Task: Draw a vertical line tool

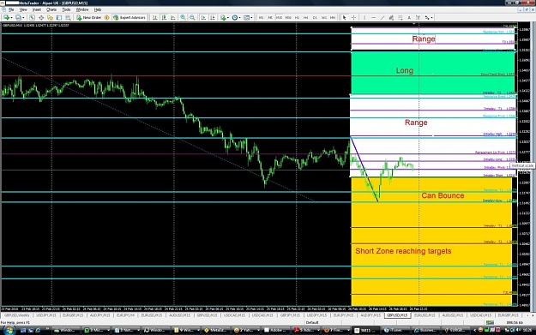Action: (364, 17)
